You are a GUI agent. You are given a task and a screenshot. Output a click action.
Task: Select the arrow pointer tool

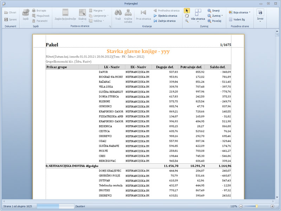(x=187, y=11)
